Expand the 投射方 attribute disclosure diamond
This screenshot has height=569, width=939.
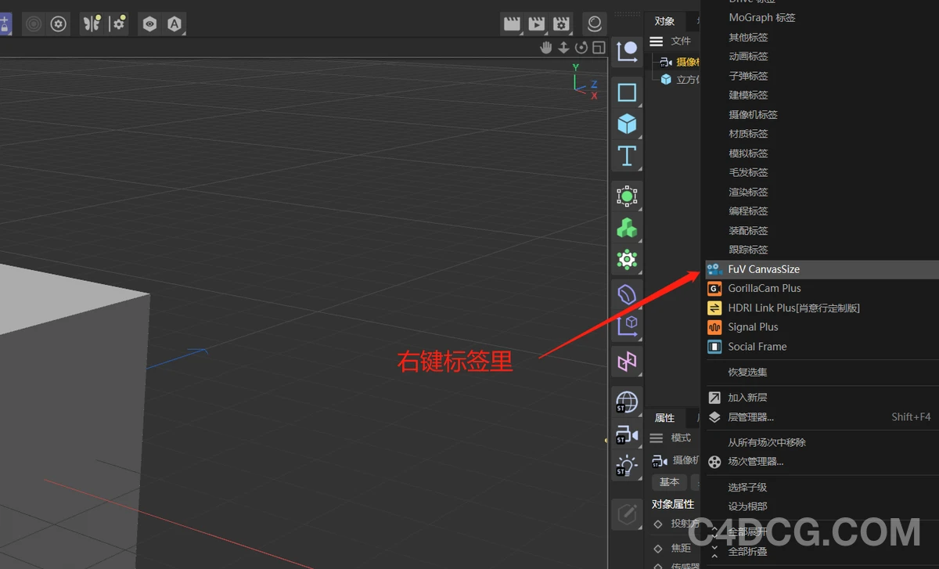pyautogui.click(x=657, y=524)
